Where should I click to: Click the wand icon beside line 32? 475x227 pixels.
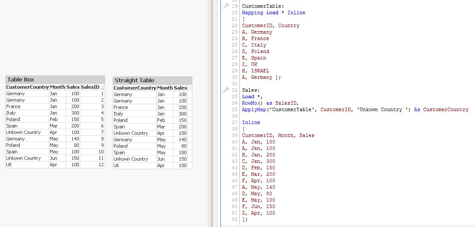coord(226,90)
